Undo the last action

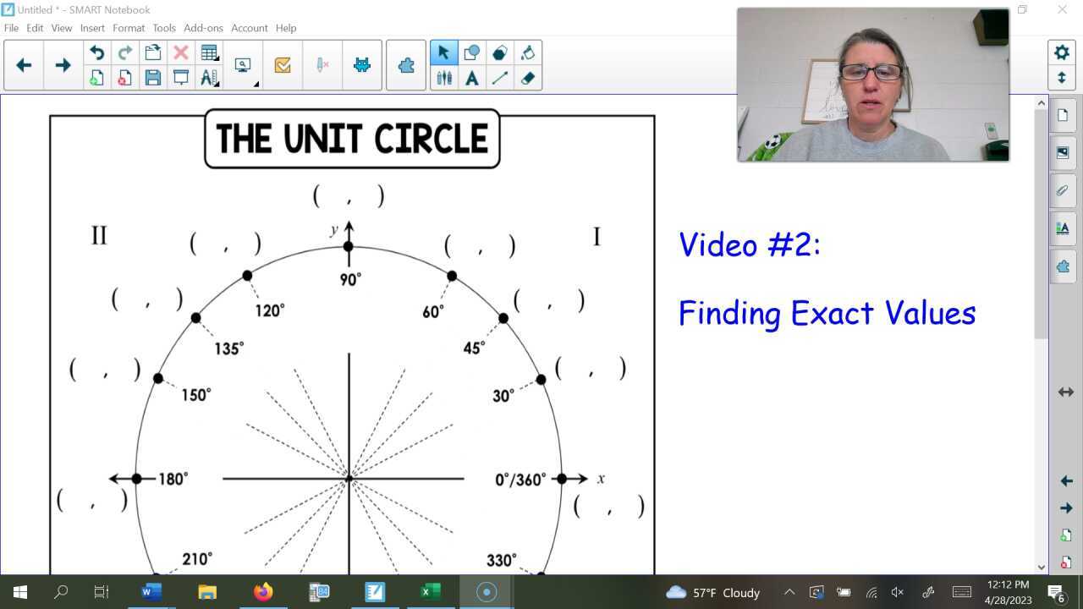97,52
